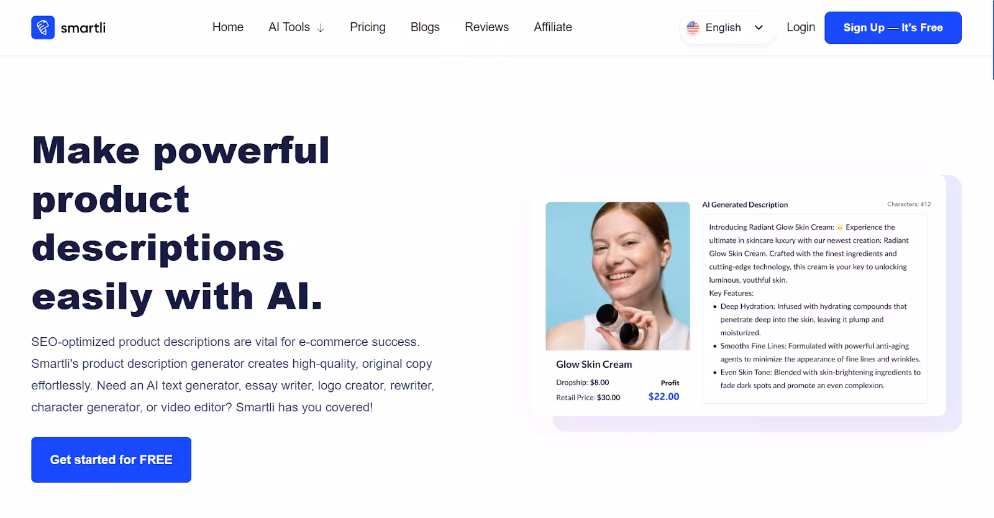994x518 pixels.
Task: Click the page scrollbar thumb on the right edge
Action: 993,40
